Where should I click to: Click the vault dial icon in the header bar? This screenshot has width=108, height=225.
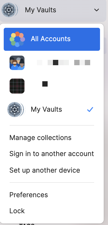(10, 10)
